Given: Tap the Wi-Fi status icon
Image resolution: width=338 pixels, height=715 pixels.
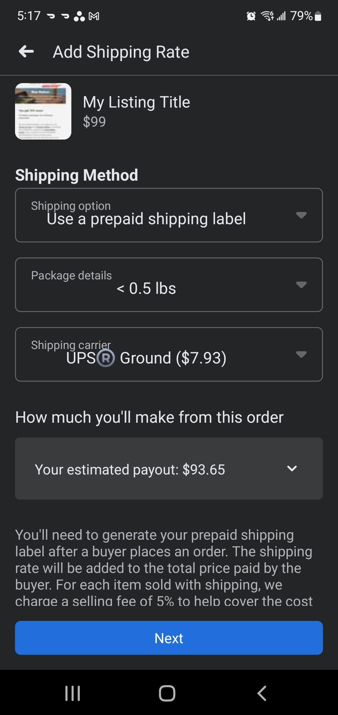Looking at the screenshot, I should coord(267,16).
